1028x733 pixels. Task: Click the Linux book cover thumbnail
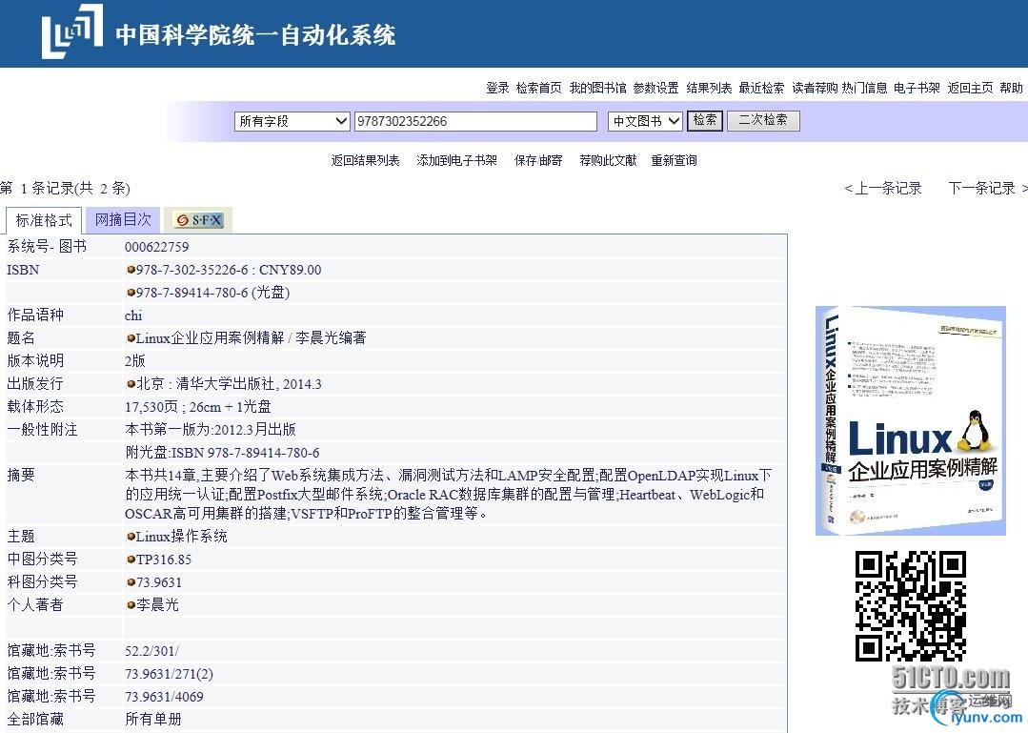pos(911,421)
